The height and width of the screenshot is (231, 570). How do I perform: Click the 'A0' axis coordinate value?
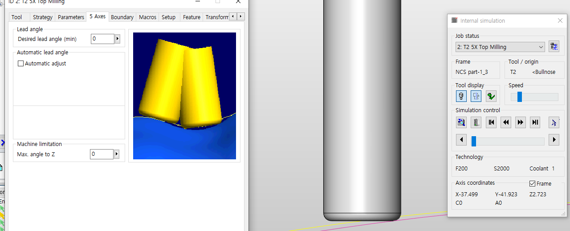coord(499,203)
